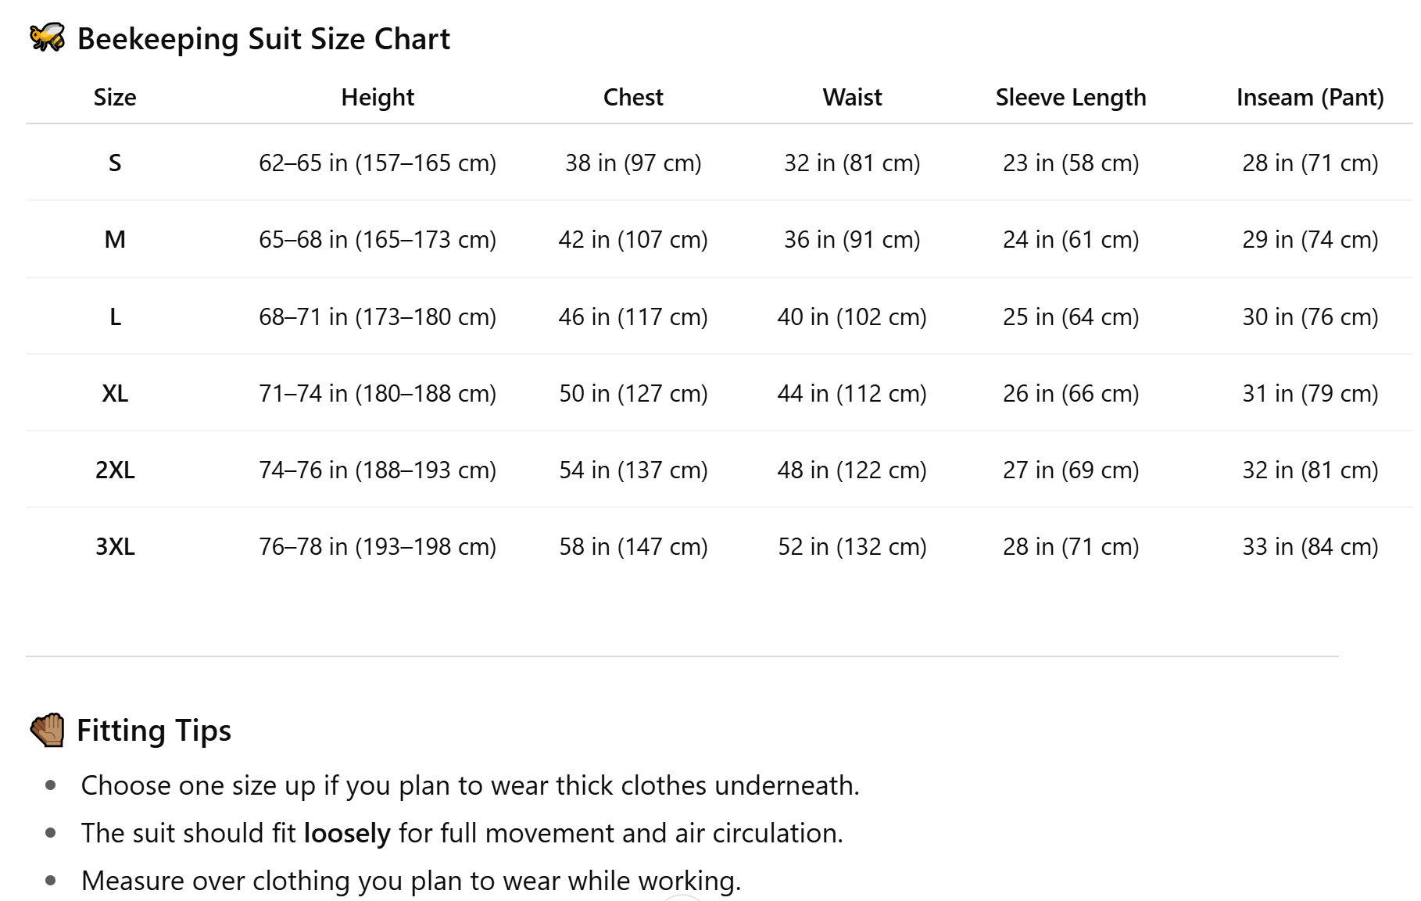This screenshot has width=1421, height=901.
Task: Click the 3XL inseam value 33 in
Action: tap(1310, 546)
